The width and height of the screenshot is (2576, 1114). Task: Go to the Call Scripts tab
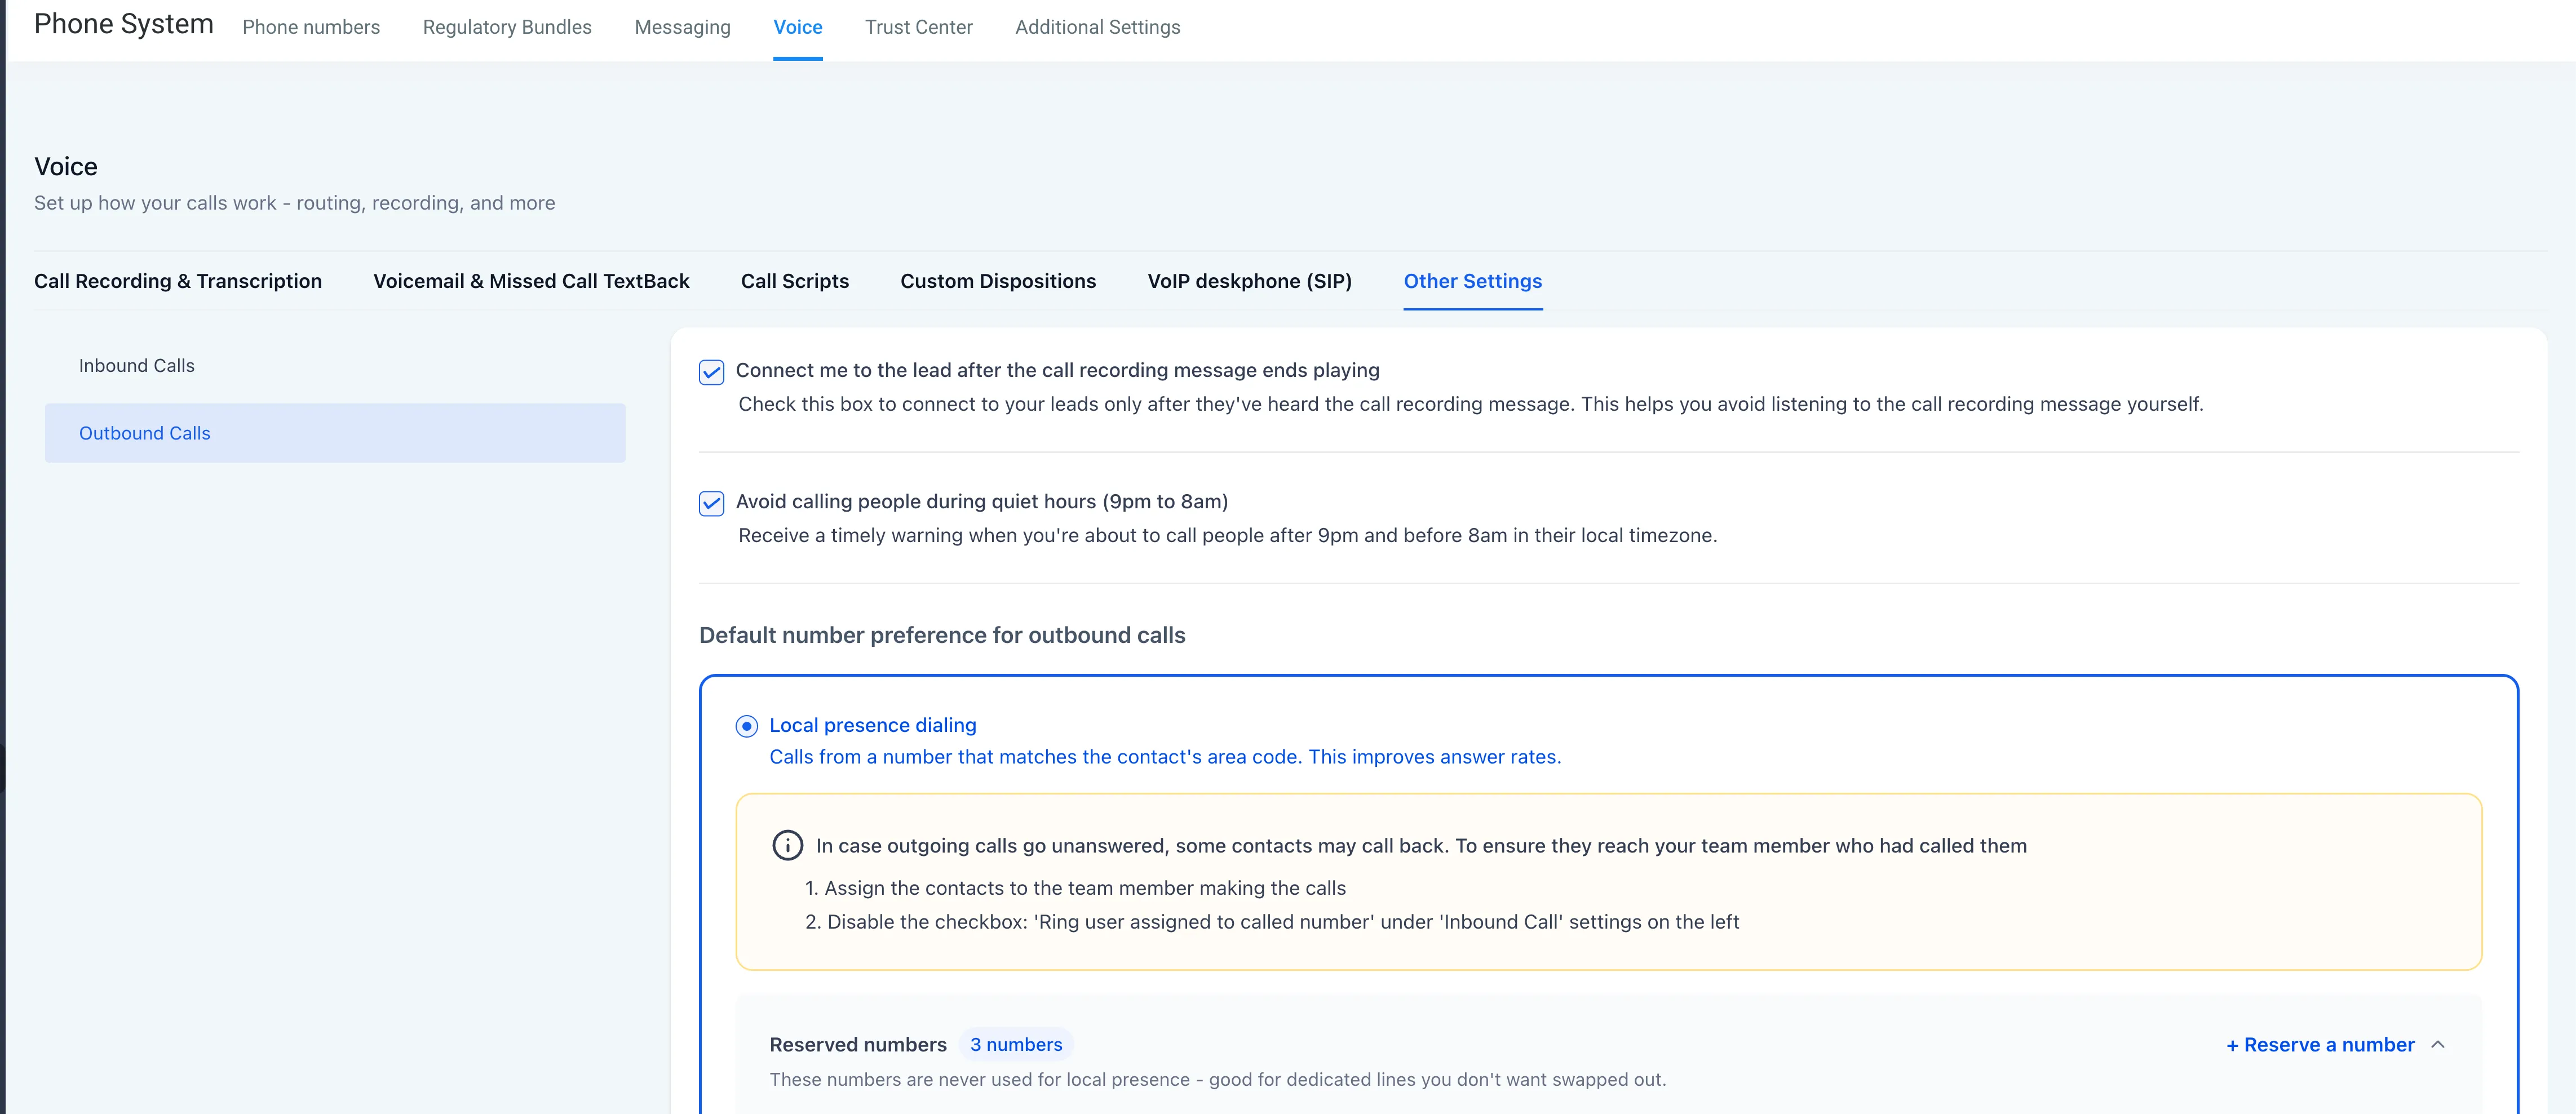794,281
